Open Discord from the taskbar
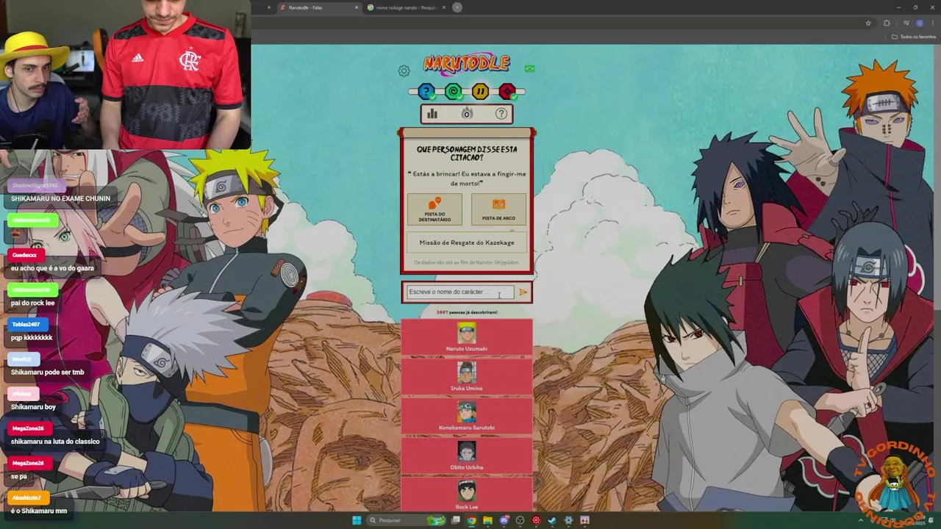The image size is (941, 529). [504, 520]
